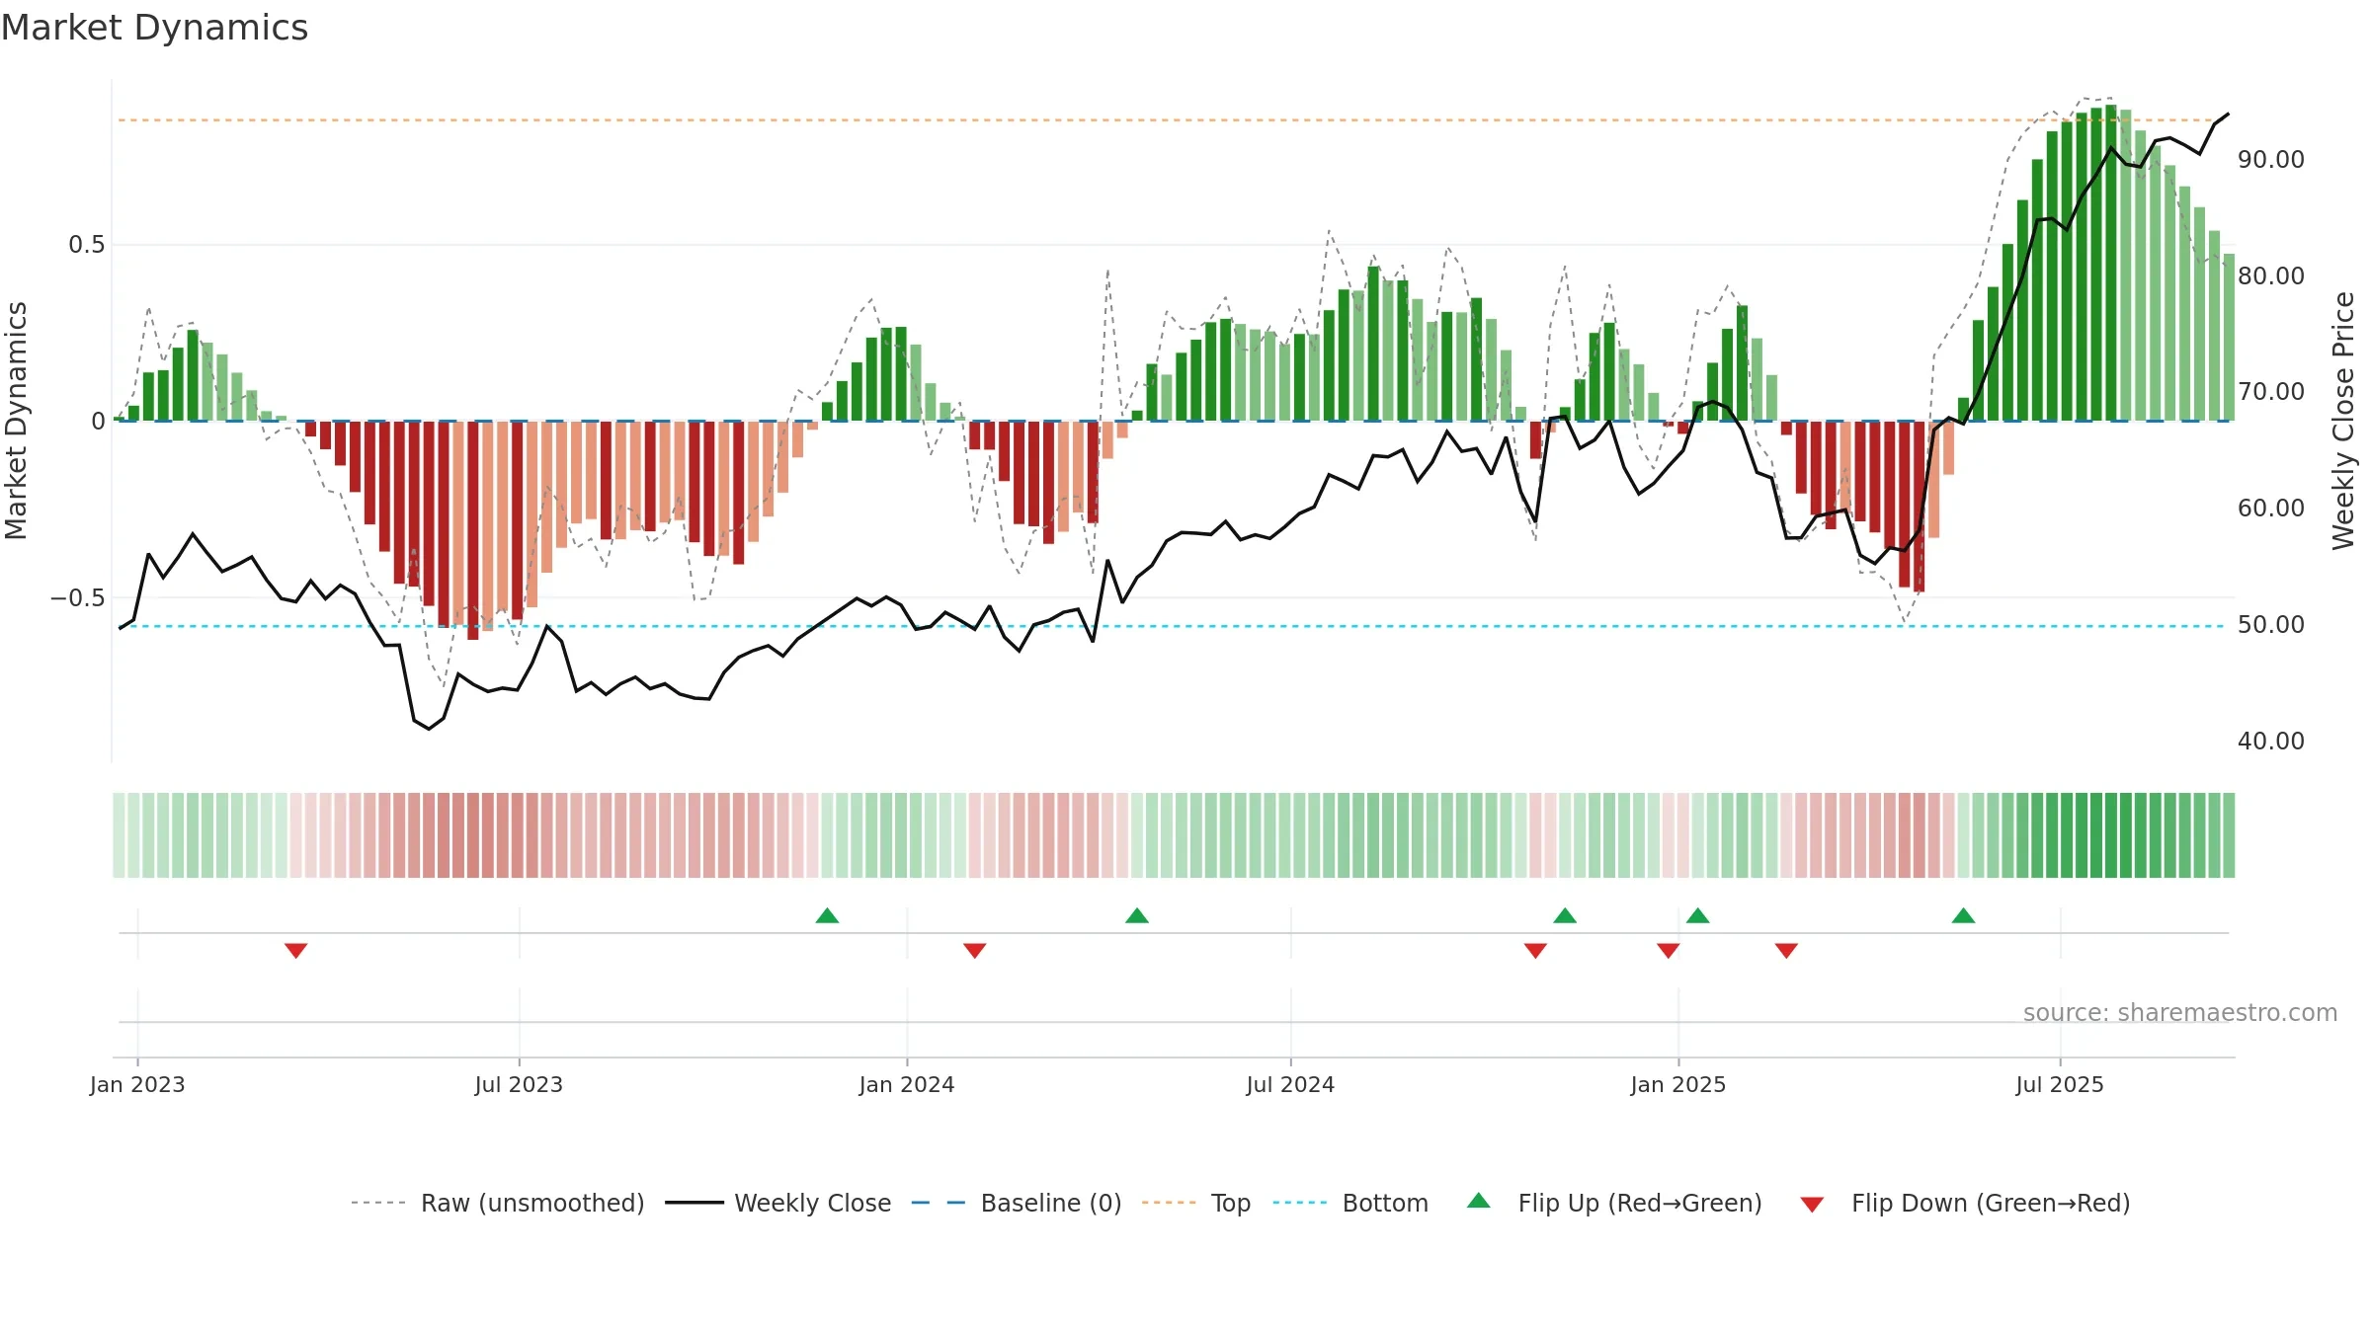The width and height of the screenshot is (2371, 1333).
Task: Click the 0.5 Market Dynamics axis tick
Action: [87, 245]
